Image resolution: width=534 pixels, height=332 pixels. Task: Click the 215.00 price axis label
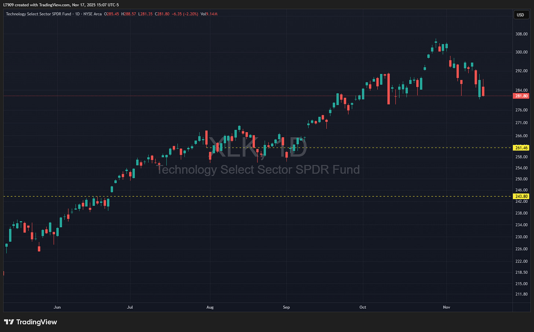pyautogui.click(x=522, y=284)
